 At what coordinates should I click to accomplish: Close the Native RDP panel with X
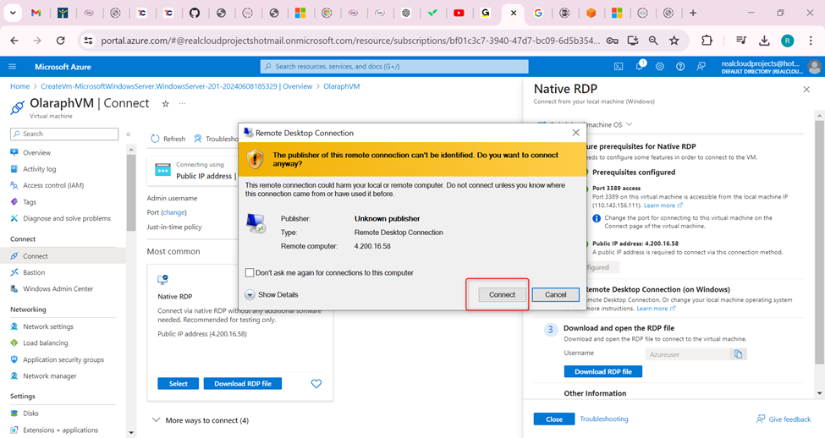tap(806, 90)
